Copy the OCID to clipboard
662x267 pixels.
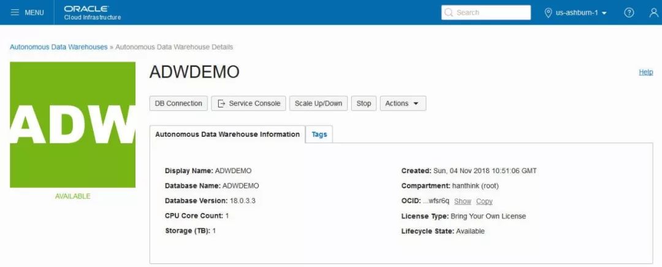coord(484,201)
